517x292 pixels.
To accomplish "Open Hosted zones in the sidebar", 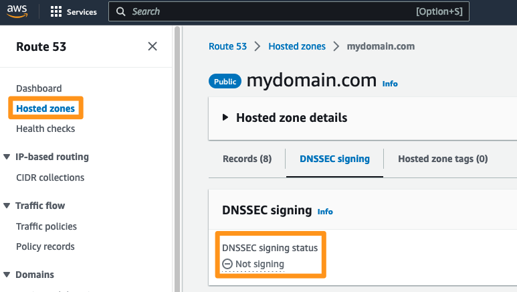I will click(x=45, y=108).
